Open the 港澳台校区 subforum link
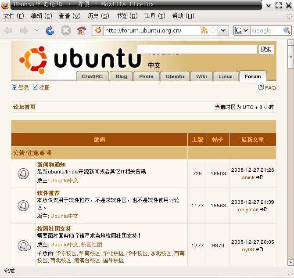Screen dimensions: 294x278 [x=87, y=260]
